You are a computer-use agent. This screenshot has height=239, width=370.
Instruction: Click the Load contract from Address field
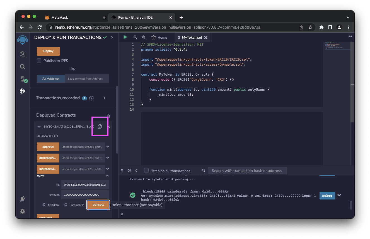87,79
